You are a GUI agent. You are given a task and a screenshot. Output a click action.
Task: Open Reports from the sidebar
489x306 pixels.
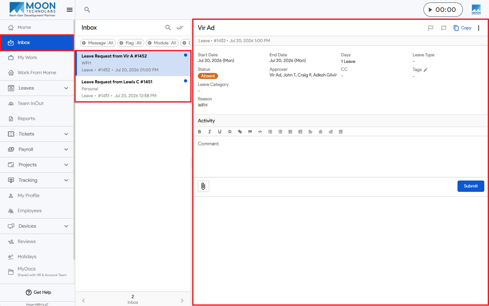click(x=37, y=118)
